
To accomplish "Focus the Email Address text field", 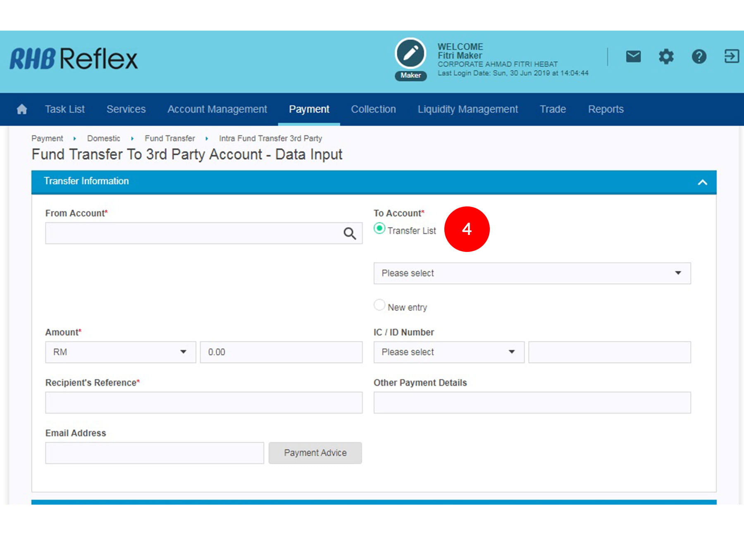I will 155,453.
